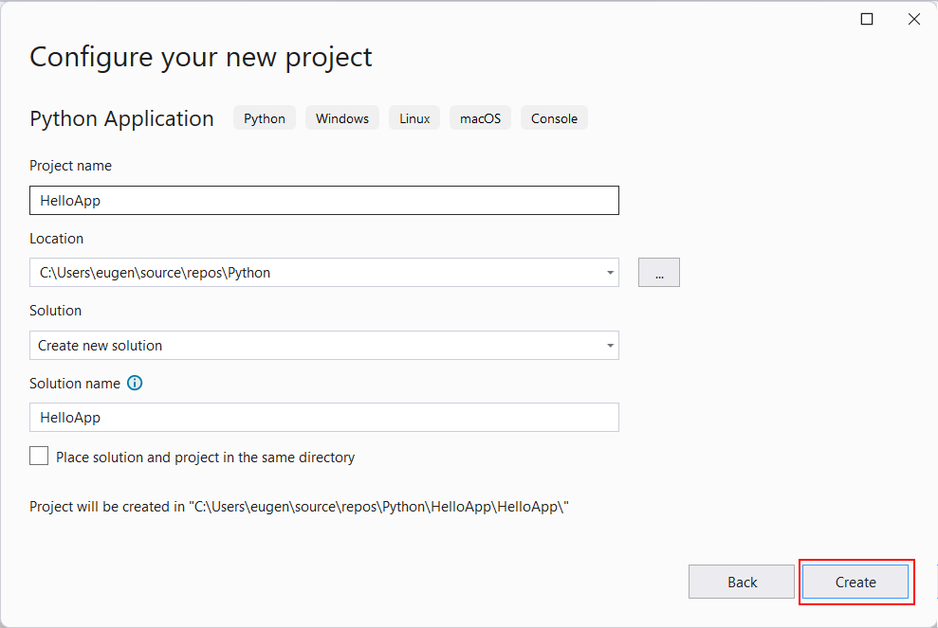The width and height of the screenshot is (938, 628).
Task: Click the Solution name info icon
Action: [135, 384]
